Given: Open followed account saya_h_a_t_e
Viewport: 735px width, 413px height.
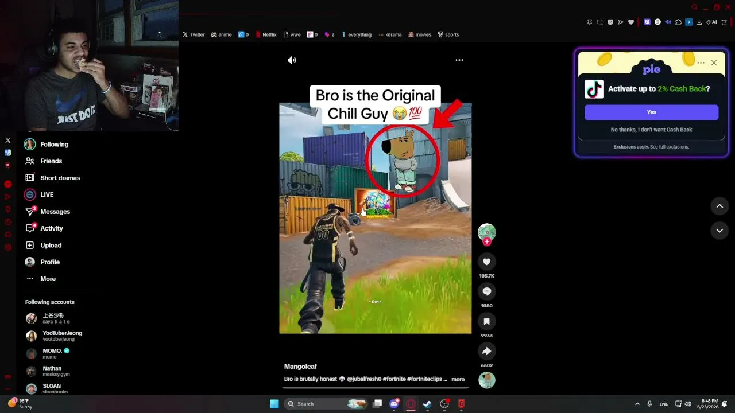Looking at the screenshot, I should (48, 318).
